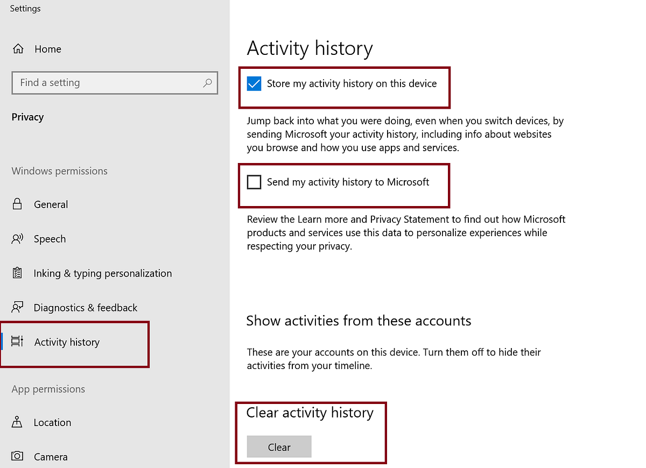Click the Learn more link
Image resolution: width=646 pixels, height=468 pixels.
tap(325, 219)
